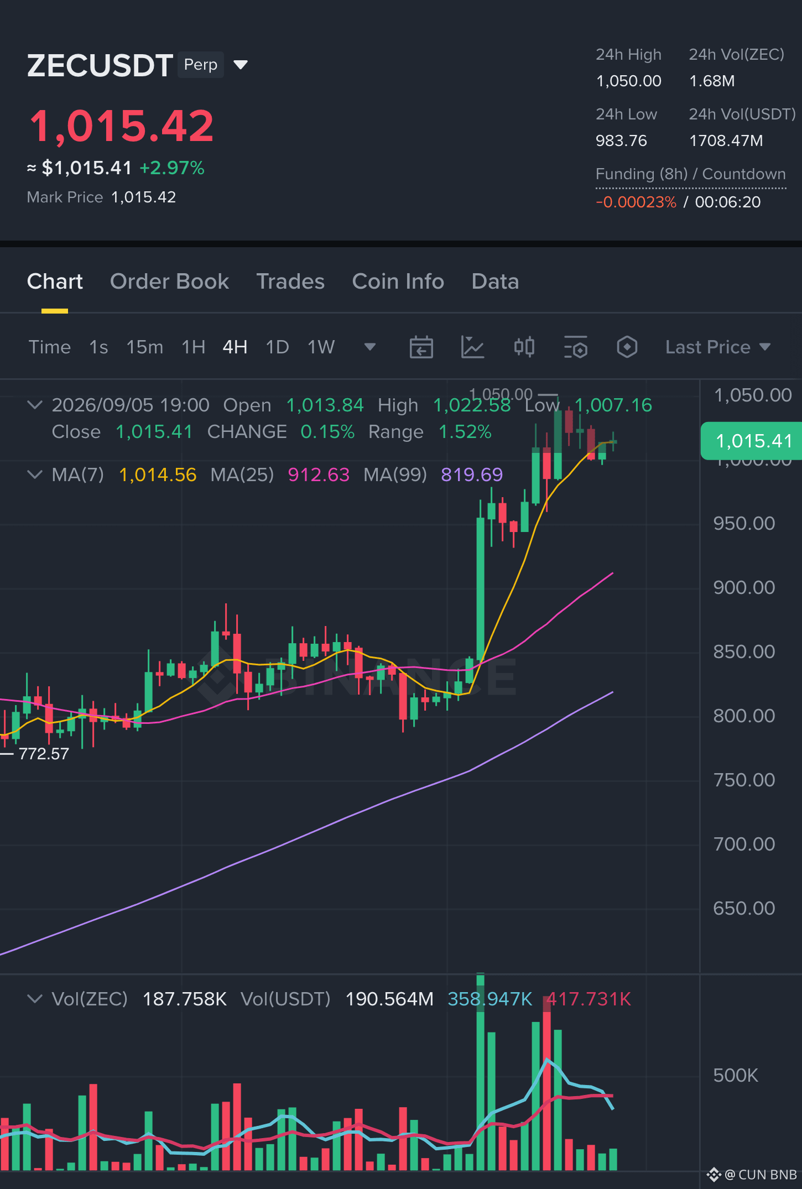Collapse the OHLC info chevron
Viewport: 802px width, 1189px height.
pyautogui.click(x=34, y=405)
